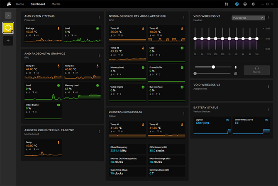Open AMD Radeon Graphics panel menu
This screenshot has width=278, height=186.
pyautogui.click(x=99, y=55)
